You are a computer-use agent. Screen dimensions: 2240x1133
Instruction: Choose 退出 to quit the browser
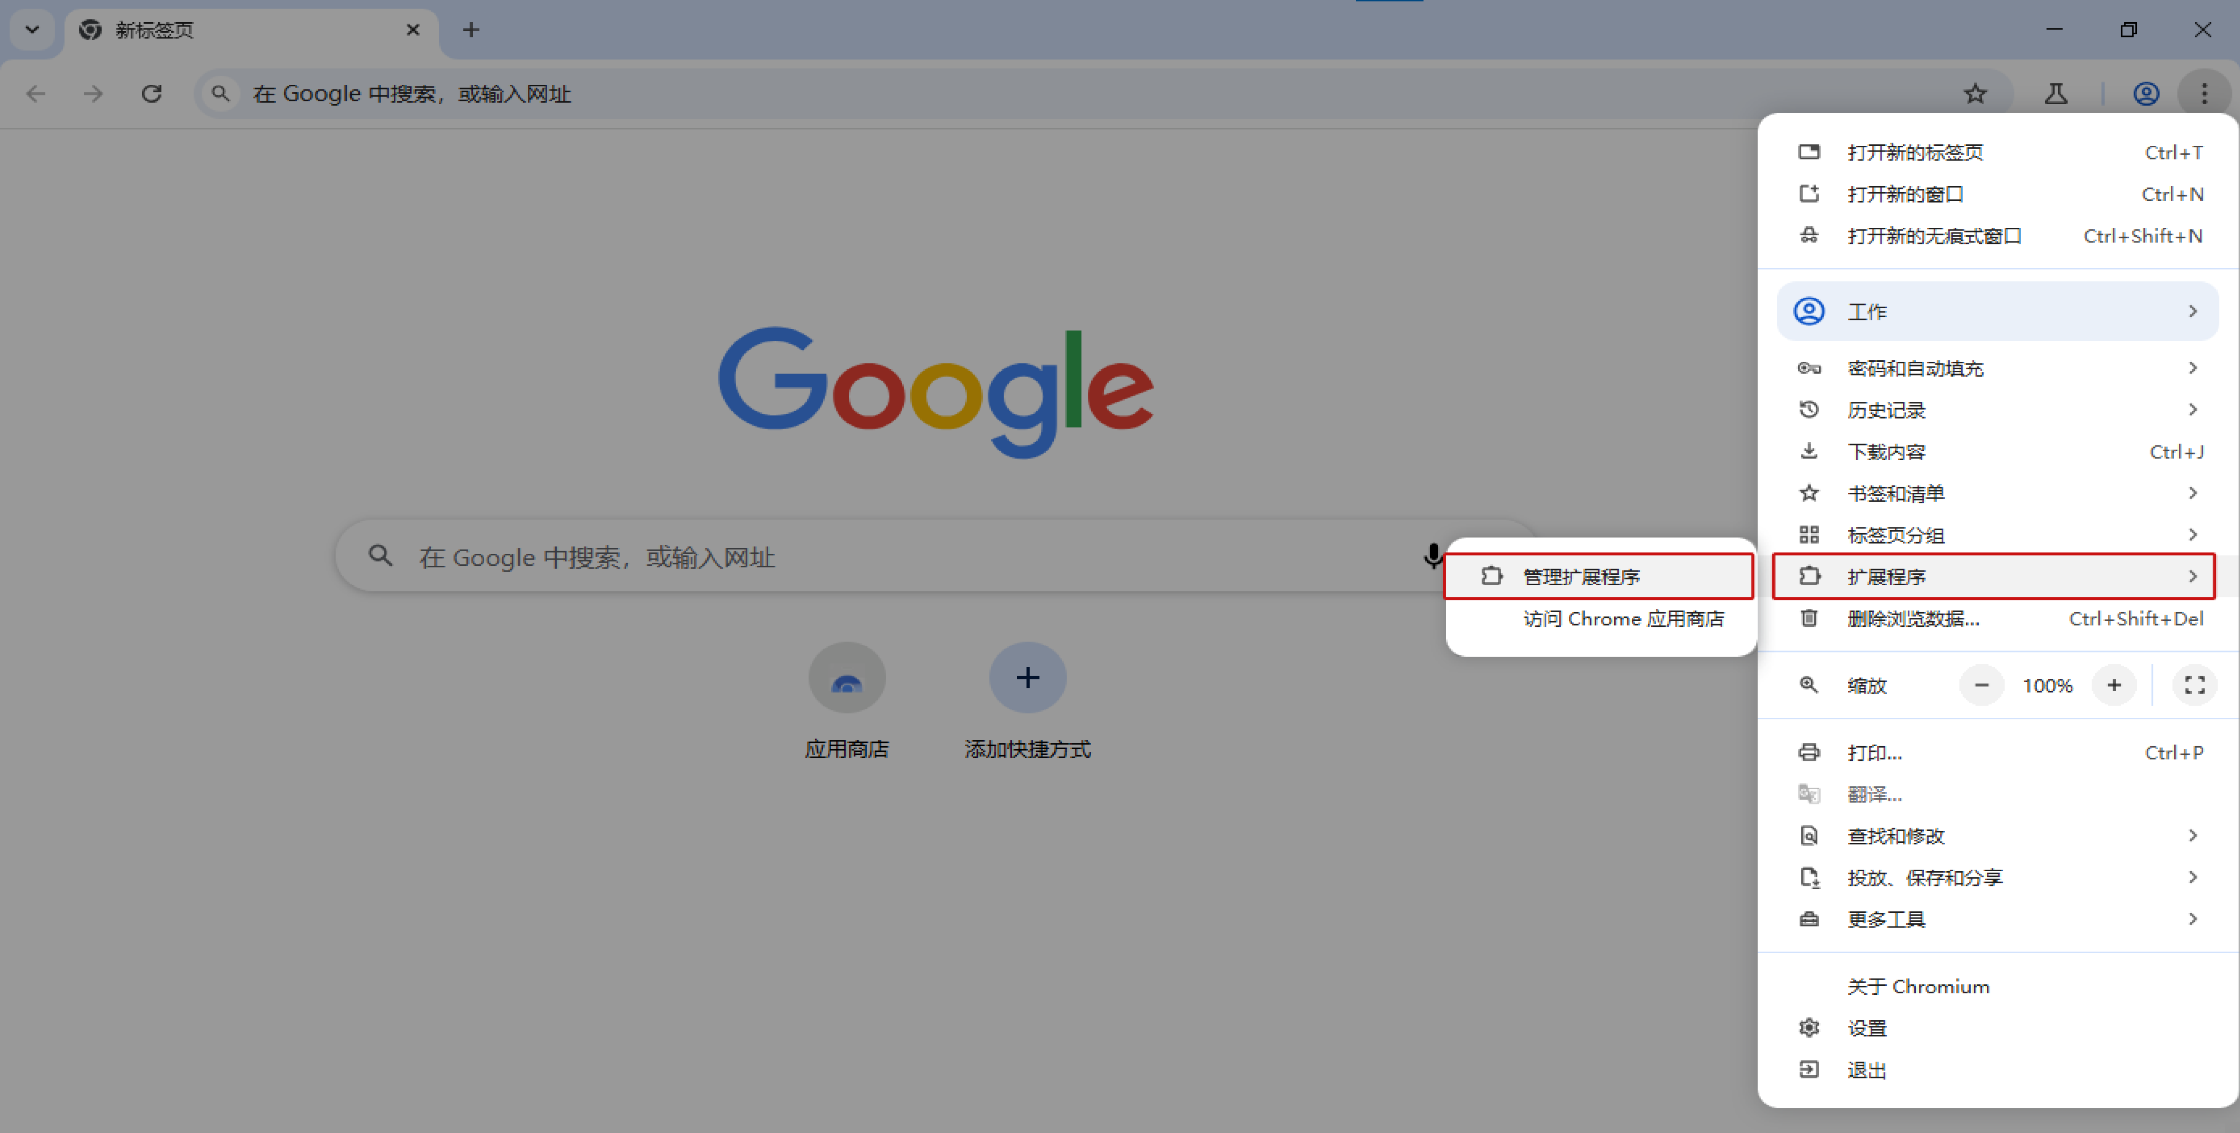[x=1997, y=1070]
